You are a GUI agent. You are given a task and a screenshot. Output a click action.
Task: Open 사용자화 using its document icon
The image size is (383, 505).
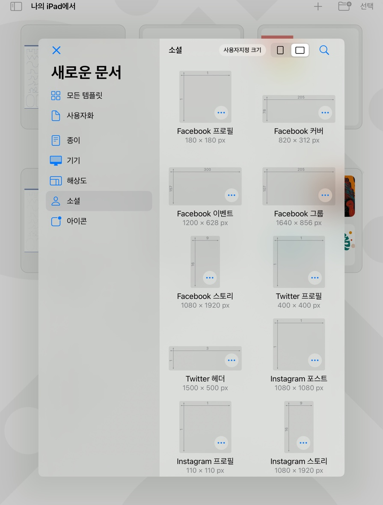[55, 116]
